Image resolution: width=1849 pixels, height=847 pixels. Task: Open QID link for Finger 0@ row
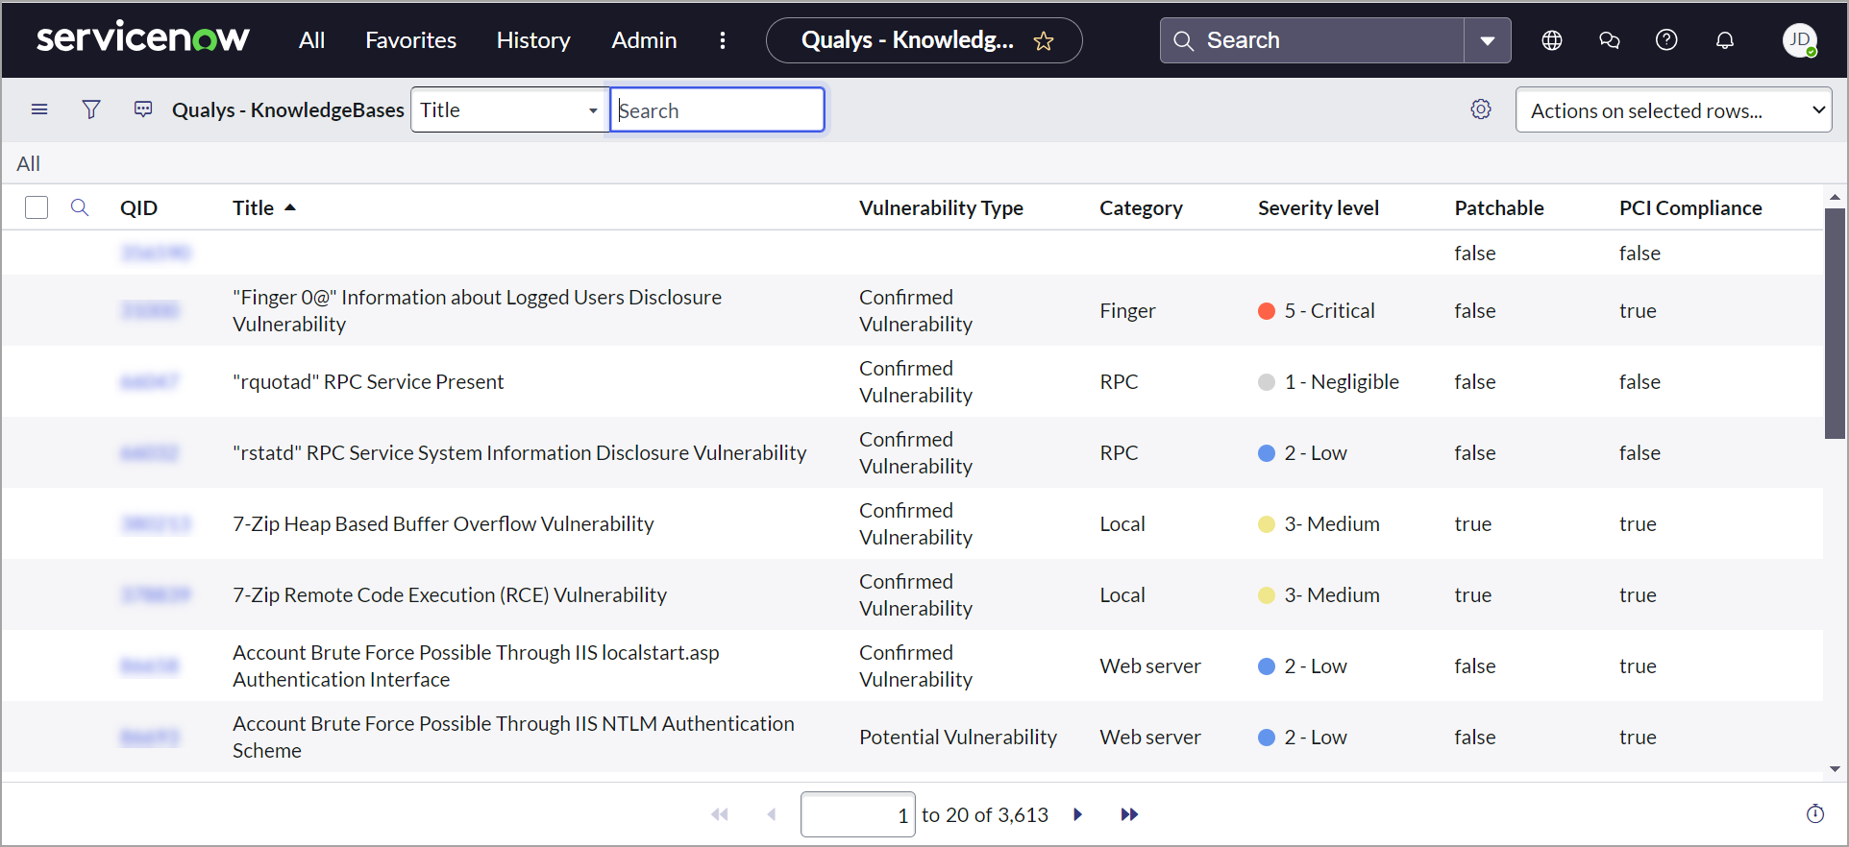click(x=150, y=310)
